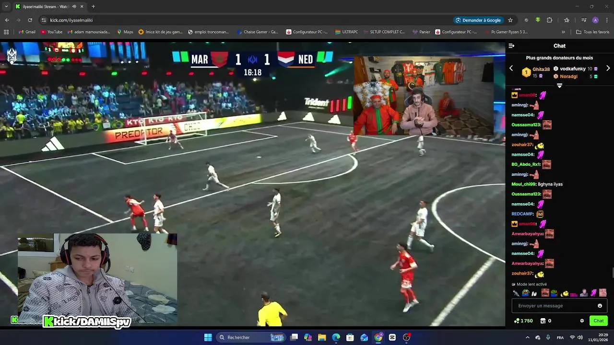Open the bookmarks star list icon
Screen dimensions: 614x345
click(x=567, y=20)
